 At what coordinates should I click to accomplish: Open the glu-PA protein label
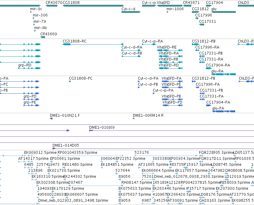tap(218, 108)
